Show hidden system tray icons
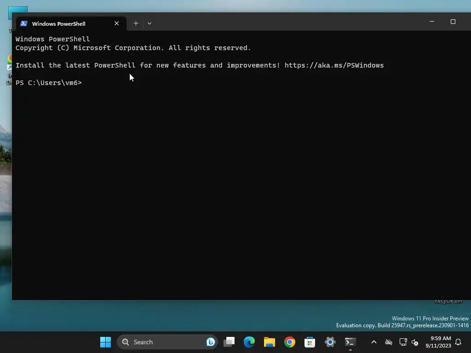The height and width of the screenshot is (353, 471). [374, 342]
